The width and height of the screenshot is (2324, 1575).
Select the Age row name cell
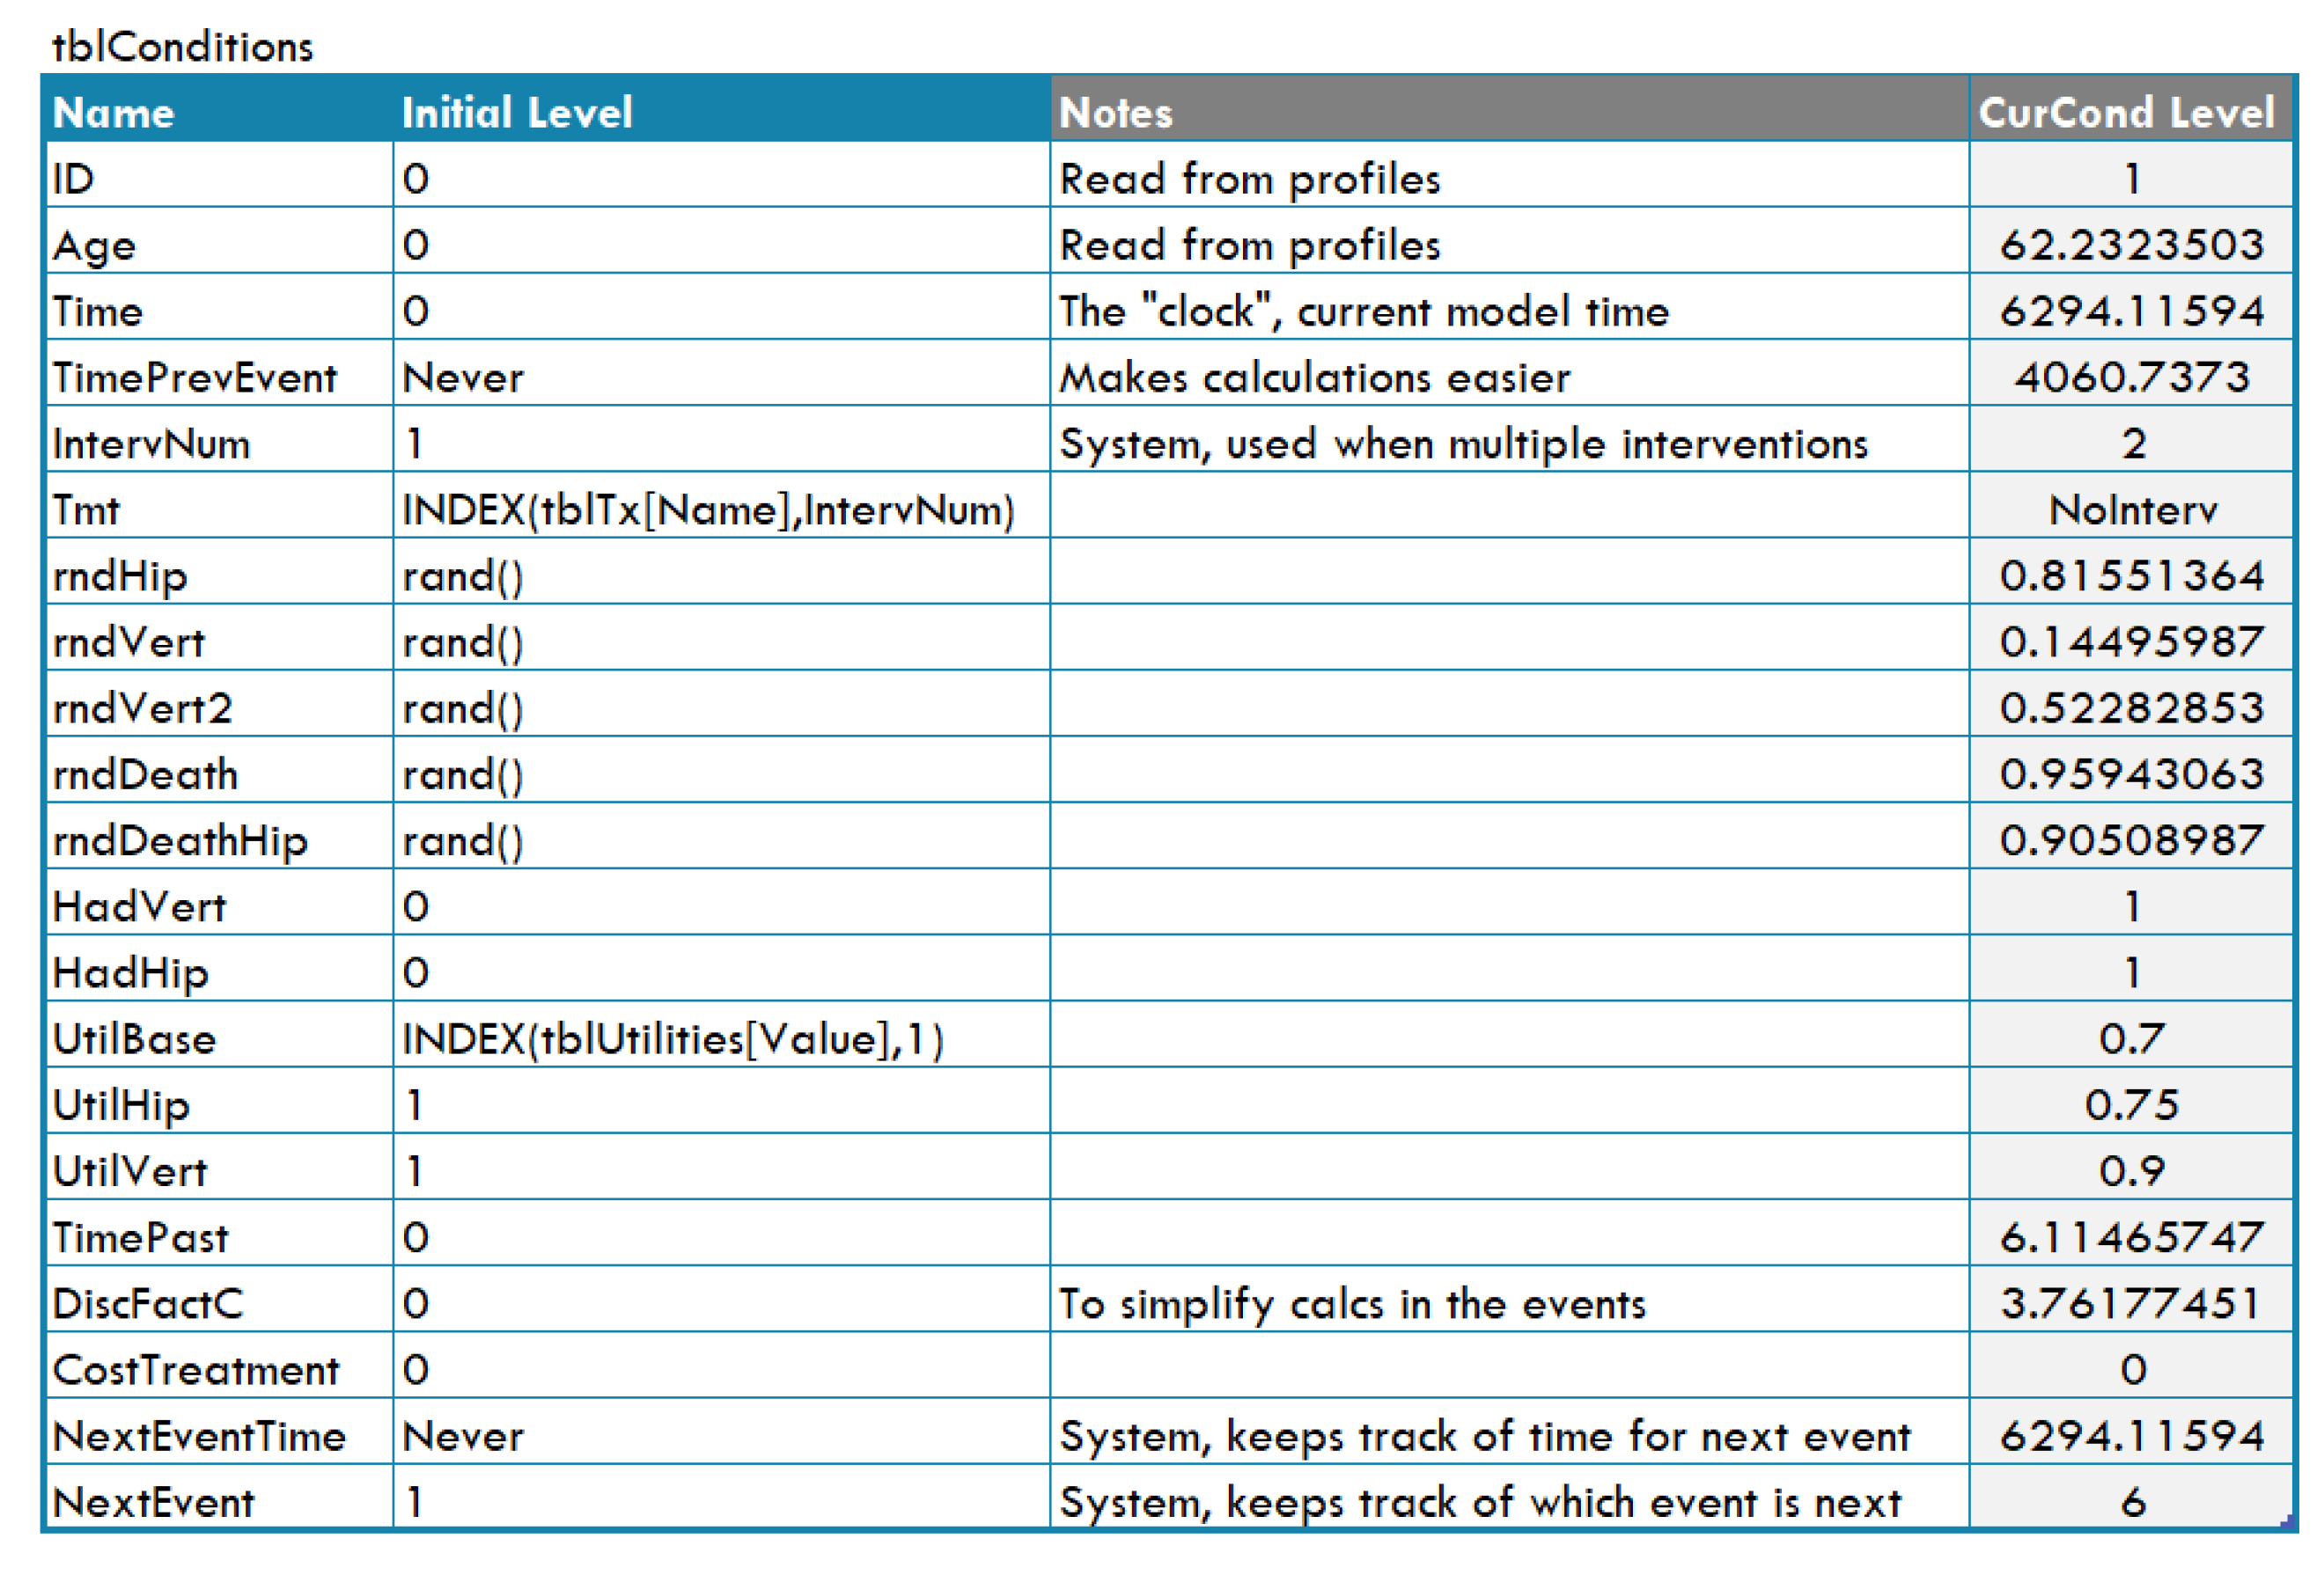(95, 245)
